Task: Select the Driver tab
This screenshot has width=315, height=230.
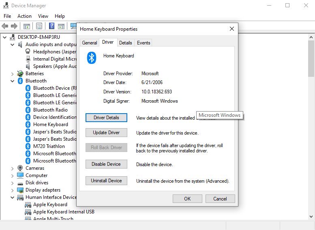Action: pos(108,42)
